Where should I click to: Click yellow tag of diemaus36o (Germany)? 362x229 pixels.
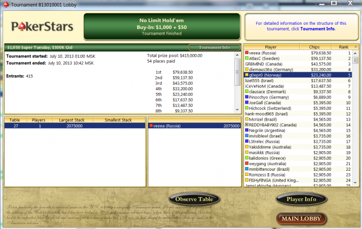pyautogui.click(x=247, y=69)
